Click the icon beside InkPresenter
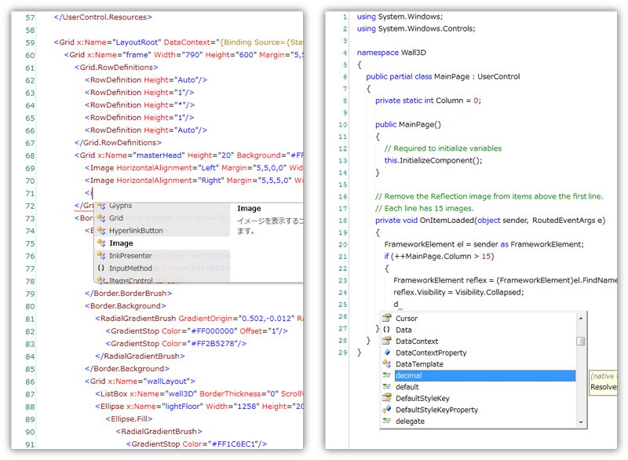The height and width of the screenshot is (460, 628). pos(101,256)
